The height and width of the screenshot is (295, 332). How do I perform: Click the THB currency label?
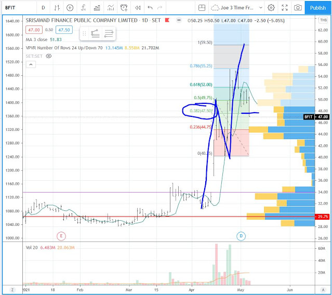[x=323, y=20]
